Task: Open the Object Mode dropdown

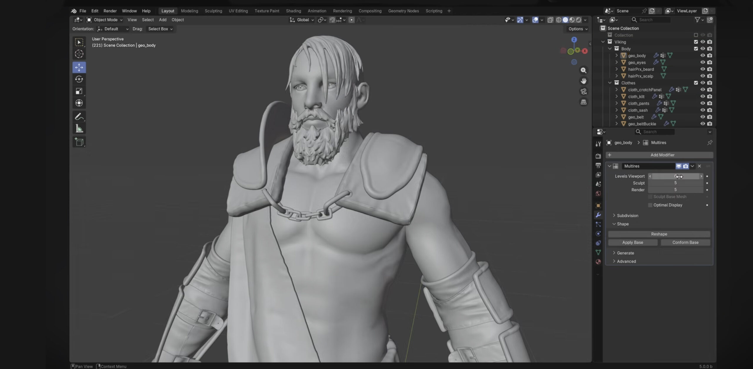Action: [105, 20]
